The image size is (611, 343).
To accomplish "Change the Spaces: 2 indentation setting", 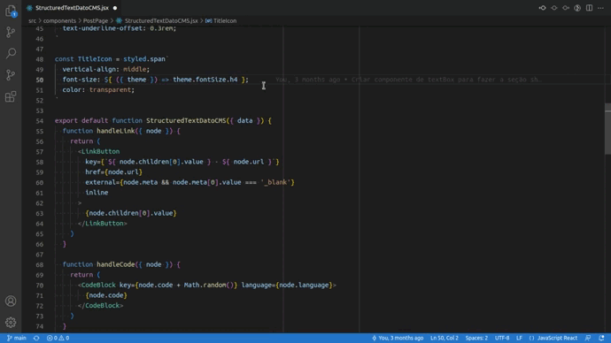I will (x=476, y=338).
